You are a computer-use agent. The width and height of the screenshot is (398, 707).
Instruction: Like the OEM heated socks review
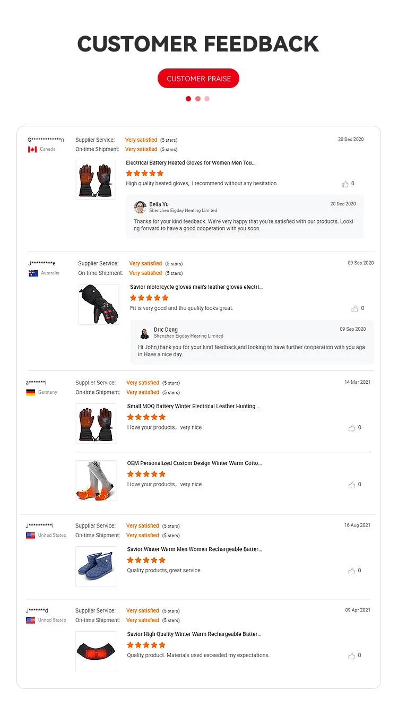(x=352, y=485)
